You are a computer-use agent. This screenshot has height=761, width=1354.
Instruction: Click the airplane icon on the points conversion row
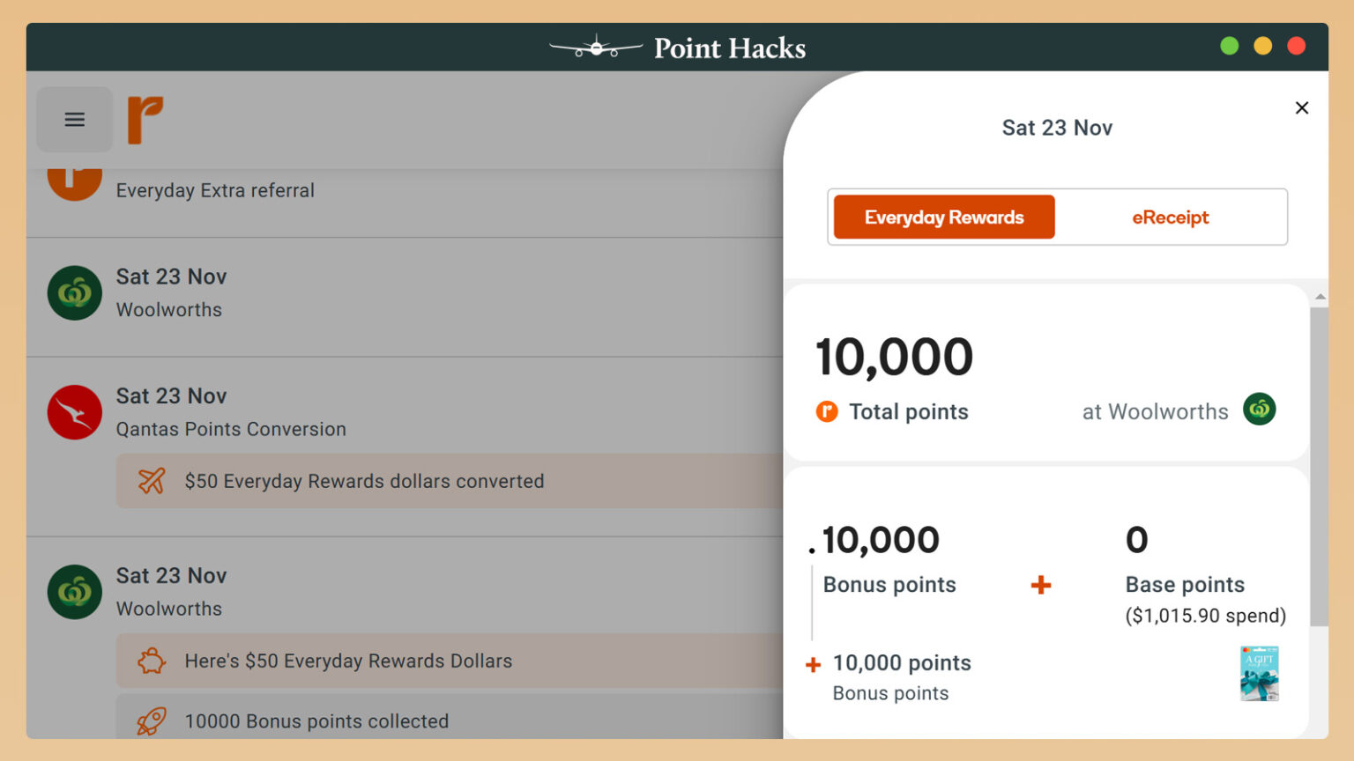point(151,481)
